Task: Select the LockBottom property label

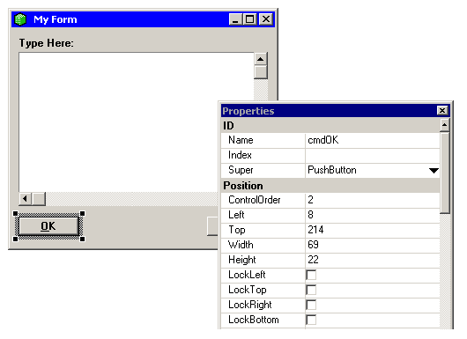Action: point(254,320)
